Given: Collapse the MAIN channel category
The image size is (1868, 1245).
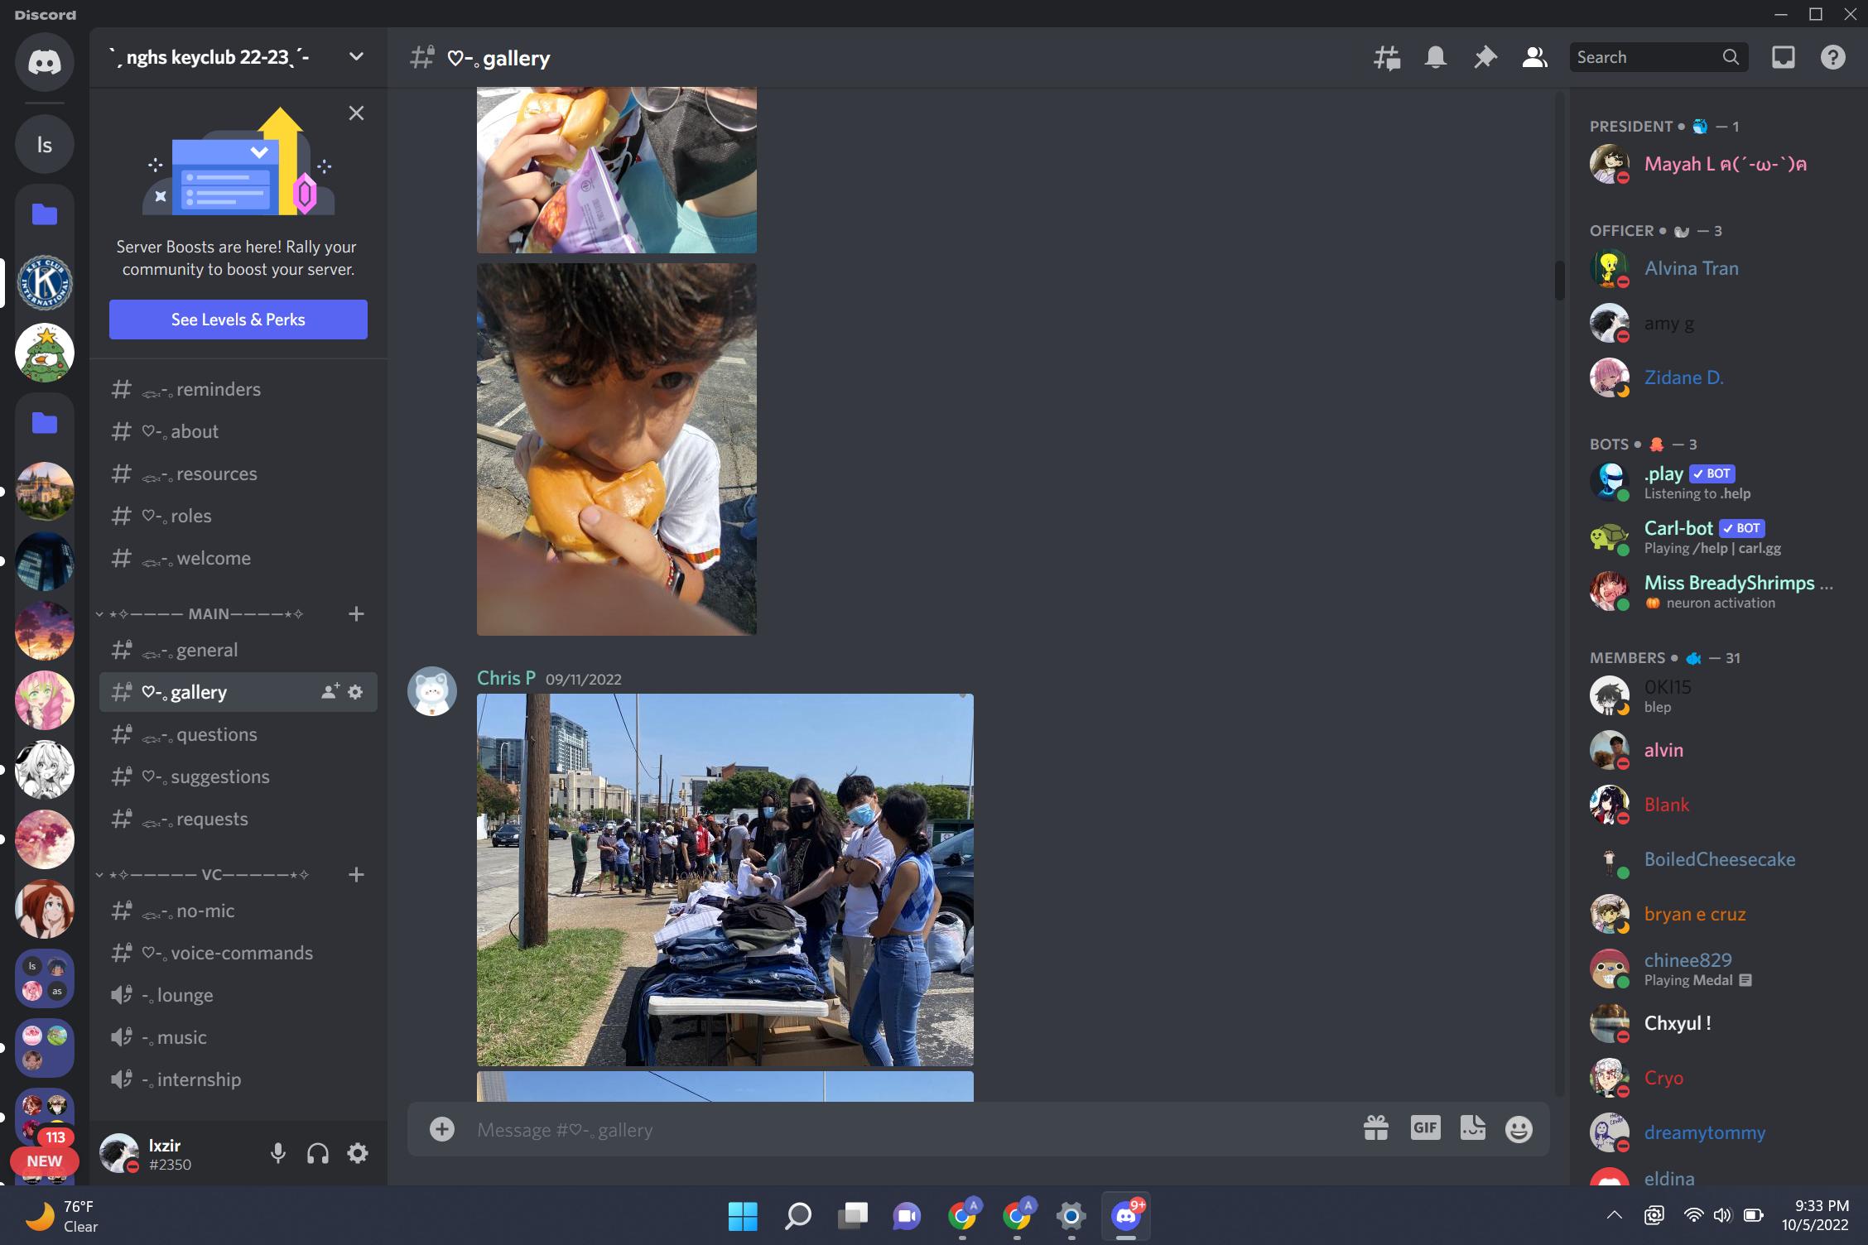Looking at the screenshot, I should pyautogui.click(x=207, y=613).
